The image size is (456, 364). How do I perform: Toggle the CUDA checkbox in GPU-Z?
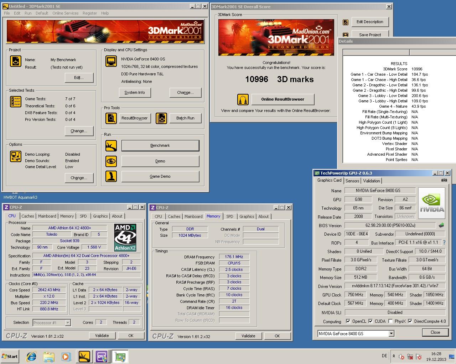click(370, 321)
